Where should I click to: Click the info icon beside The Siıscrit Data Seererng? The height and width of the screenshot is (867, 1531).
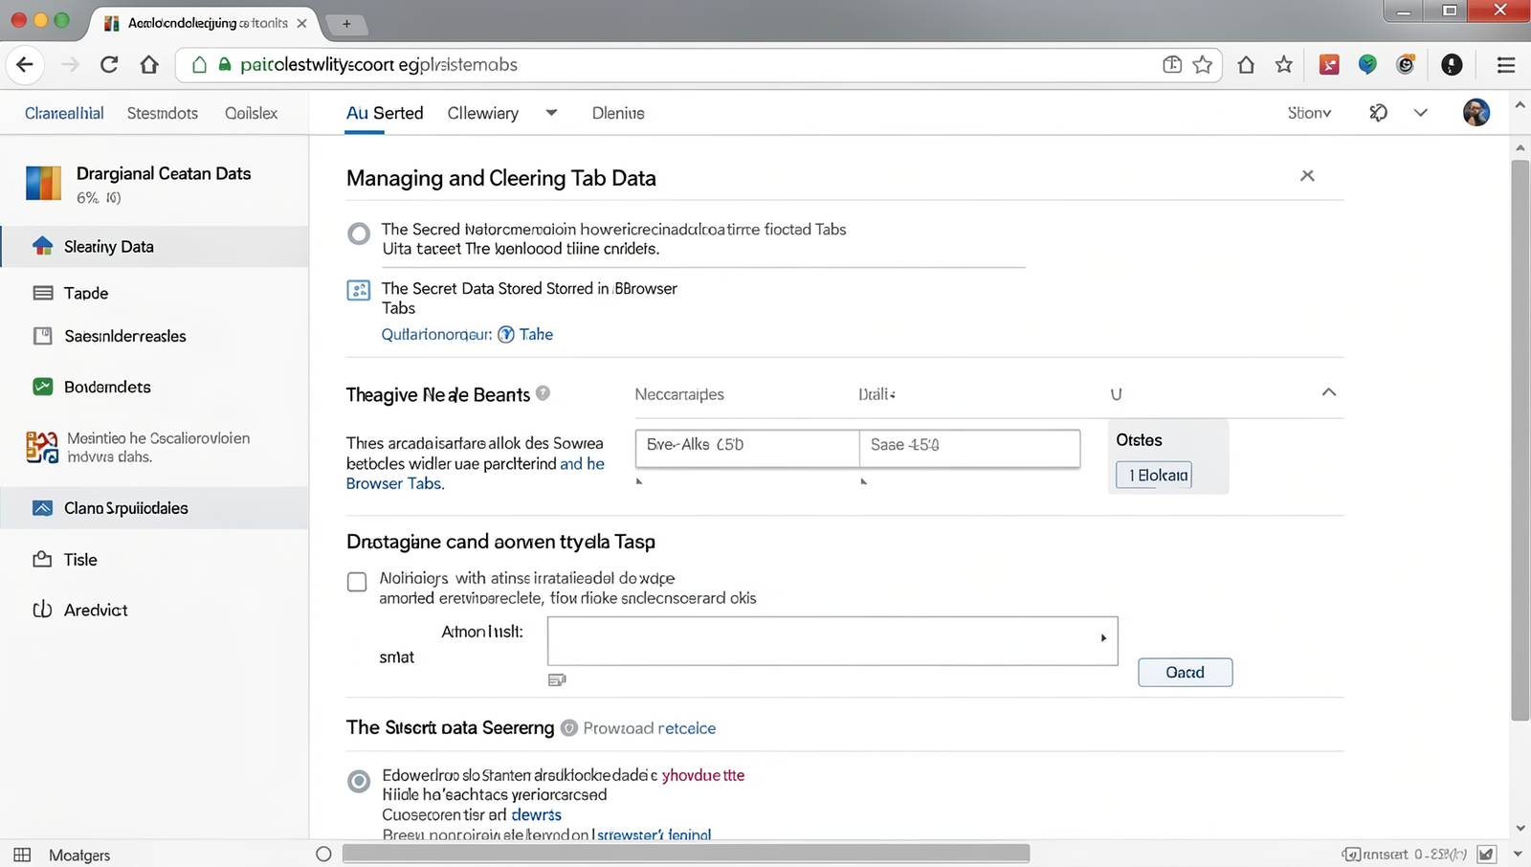(568, 728)
